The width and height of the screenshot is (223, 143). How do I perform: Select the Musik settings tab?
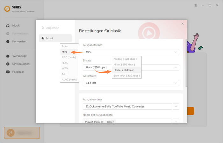click(55, 38)
